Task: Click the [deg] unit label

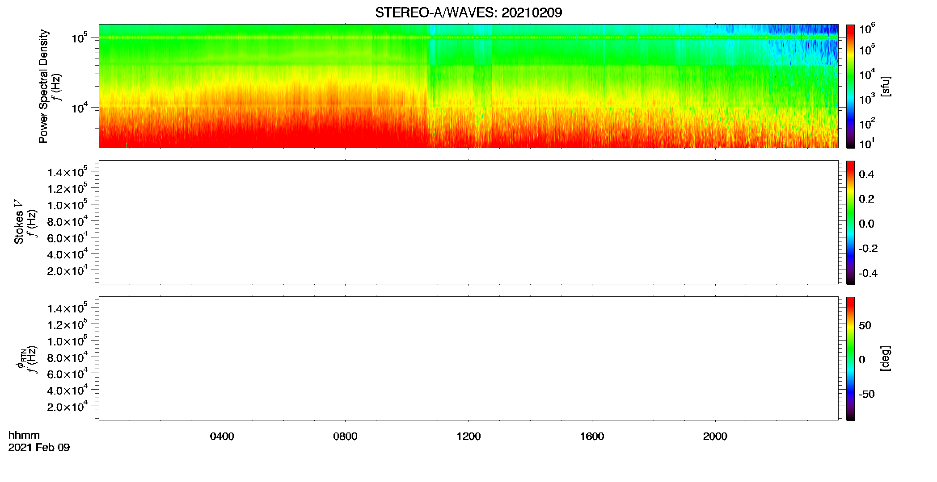Action: tap(886, 358)
